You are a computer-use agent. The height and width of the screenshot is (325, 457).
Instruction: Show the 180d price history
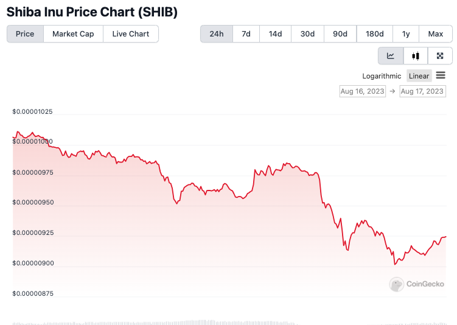(x=374, y=34)
